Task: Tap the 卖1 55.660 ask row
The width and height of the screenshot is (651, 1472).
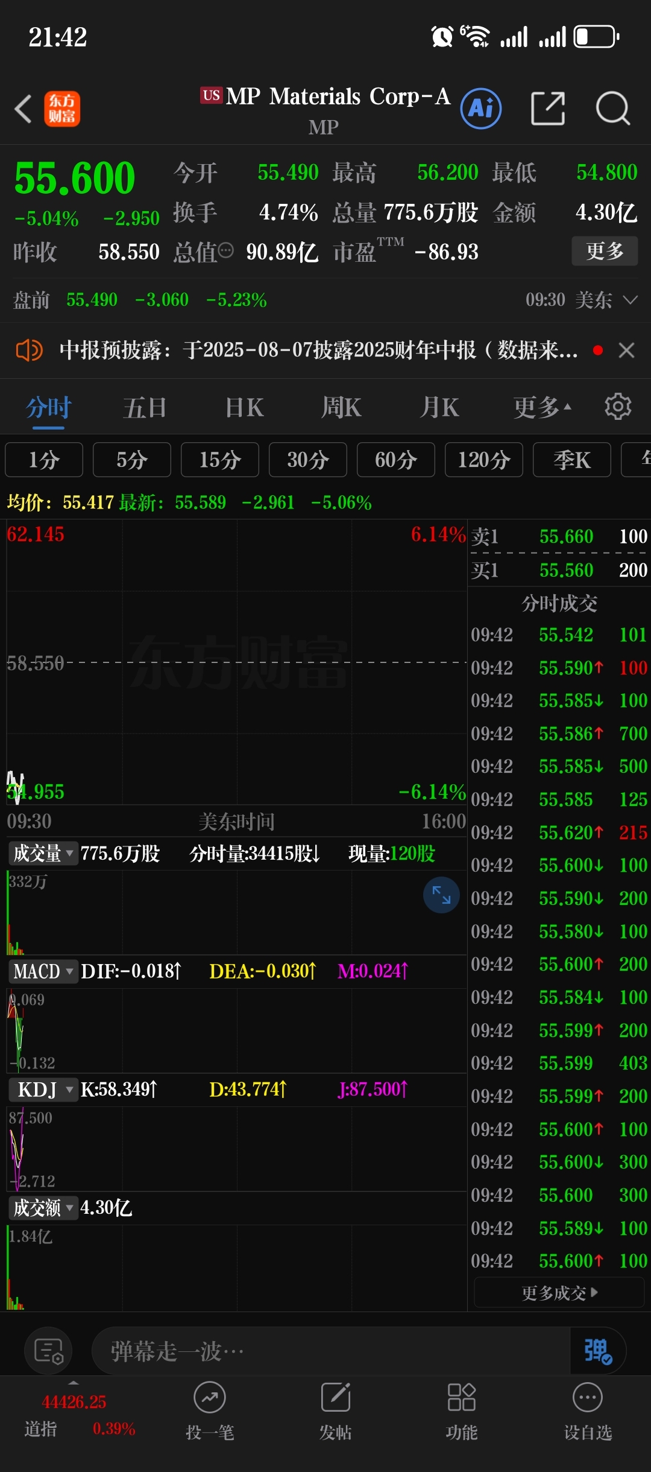Action: tap(559, 536)
